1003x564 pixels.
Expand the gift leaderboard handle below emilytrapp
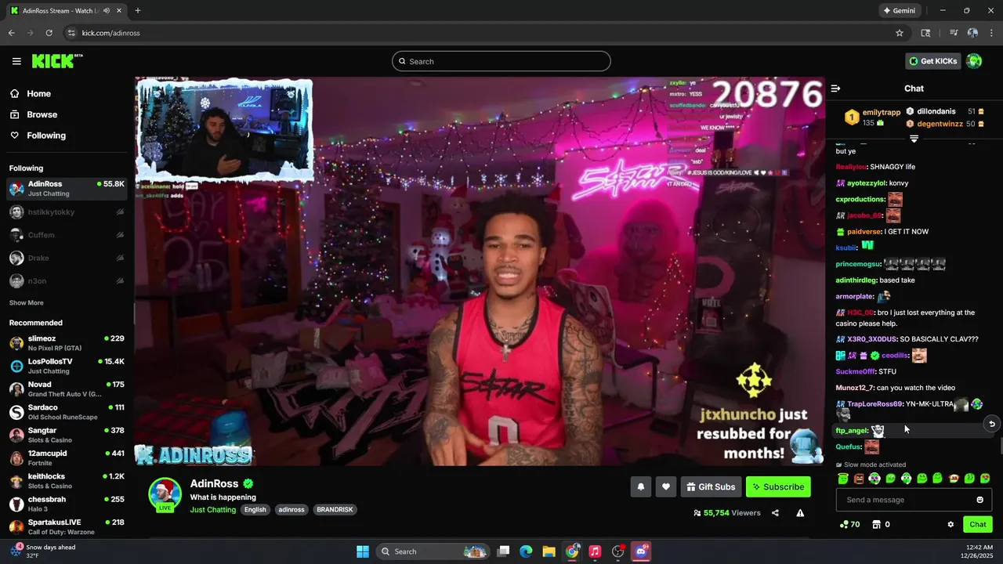914,139
